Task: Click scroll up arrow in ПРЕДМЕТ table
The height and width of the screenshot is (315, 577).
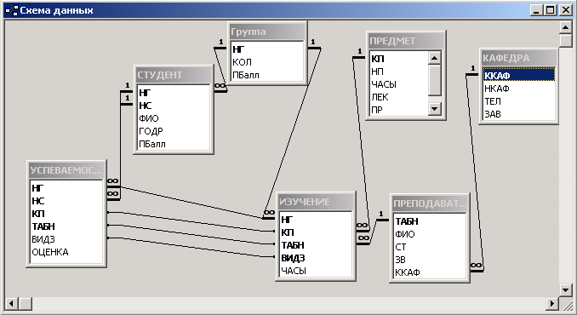Action: tap(435, 58)
